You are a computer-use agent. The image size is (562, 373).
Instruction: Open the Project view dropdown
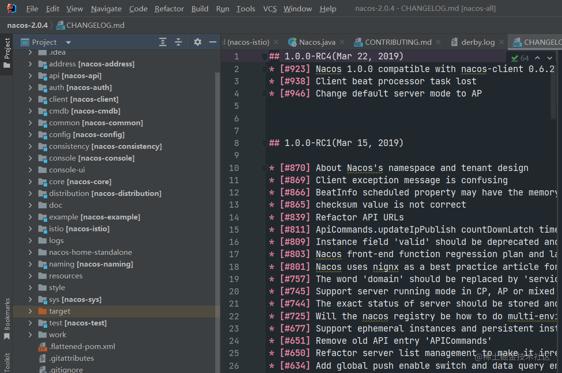68,42
